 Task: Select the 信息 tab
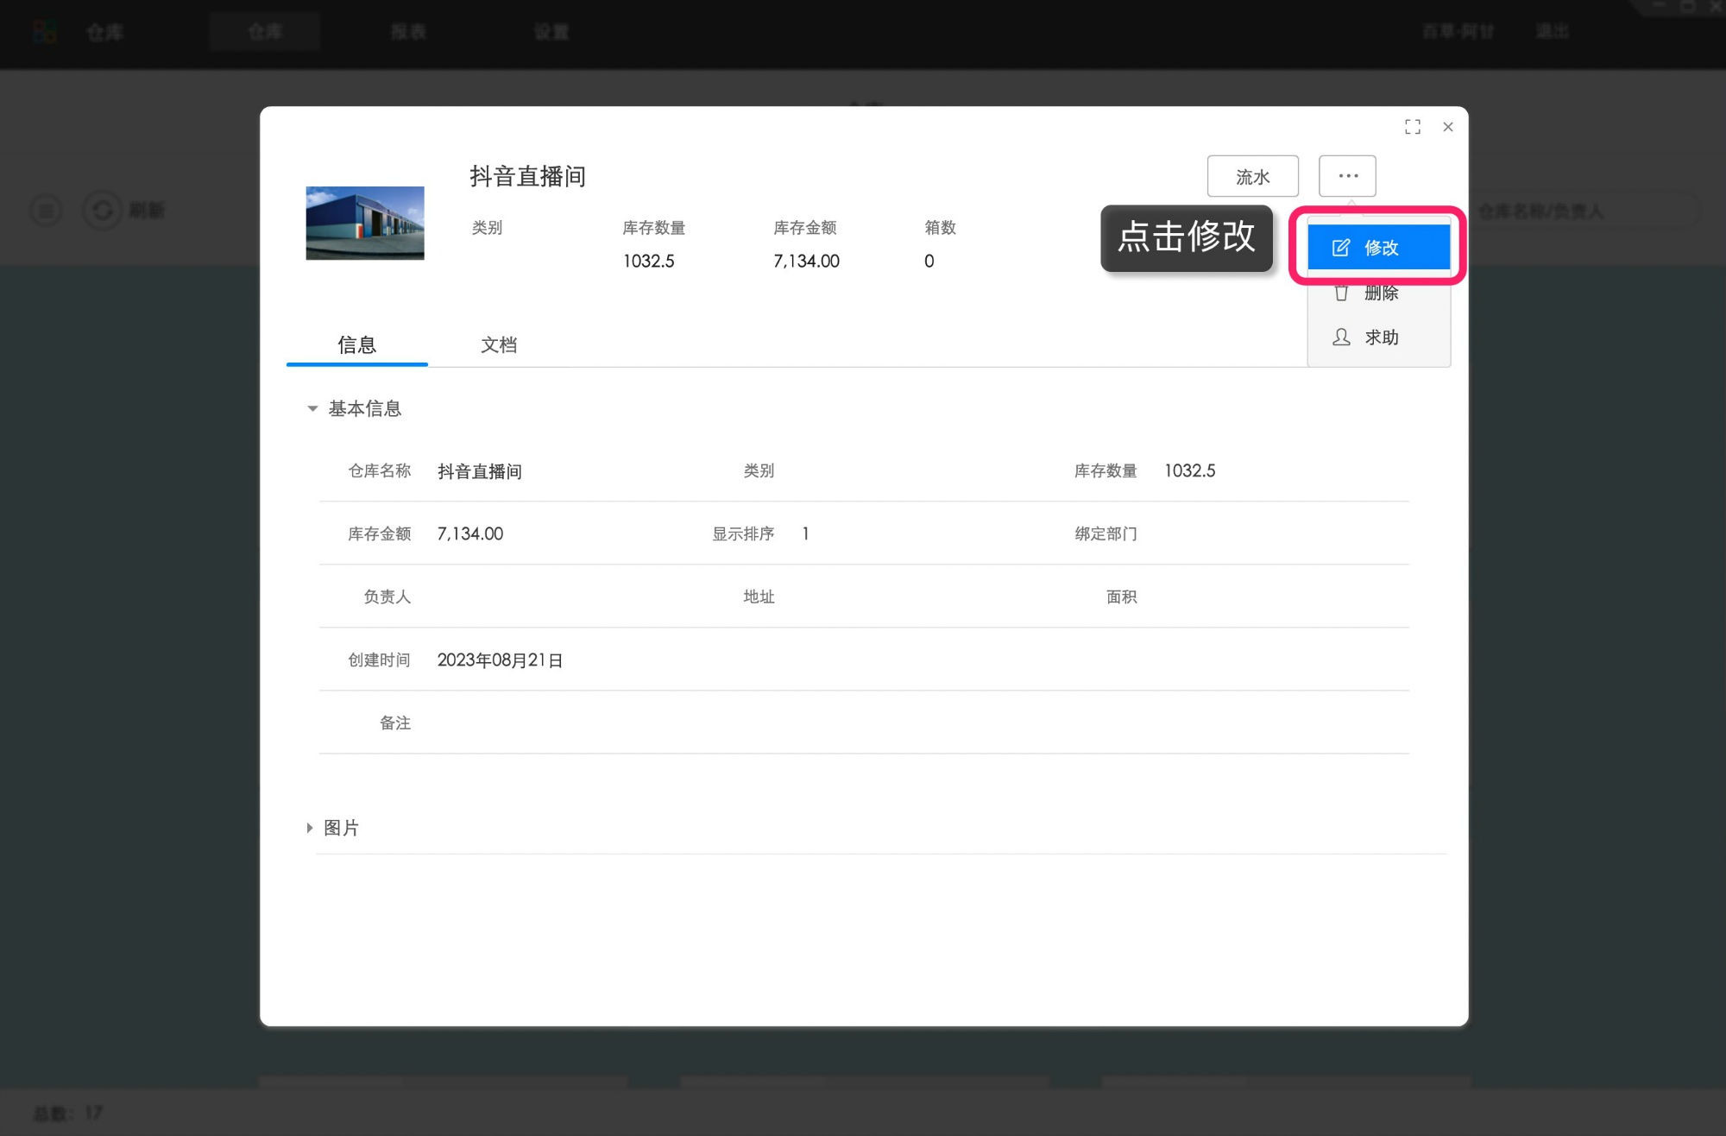coord(356,344)
